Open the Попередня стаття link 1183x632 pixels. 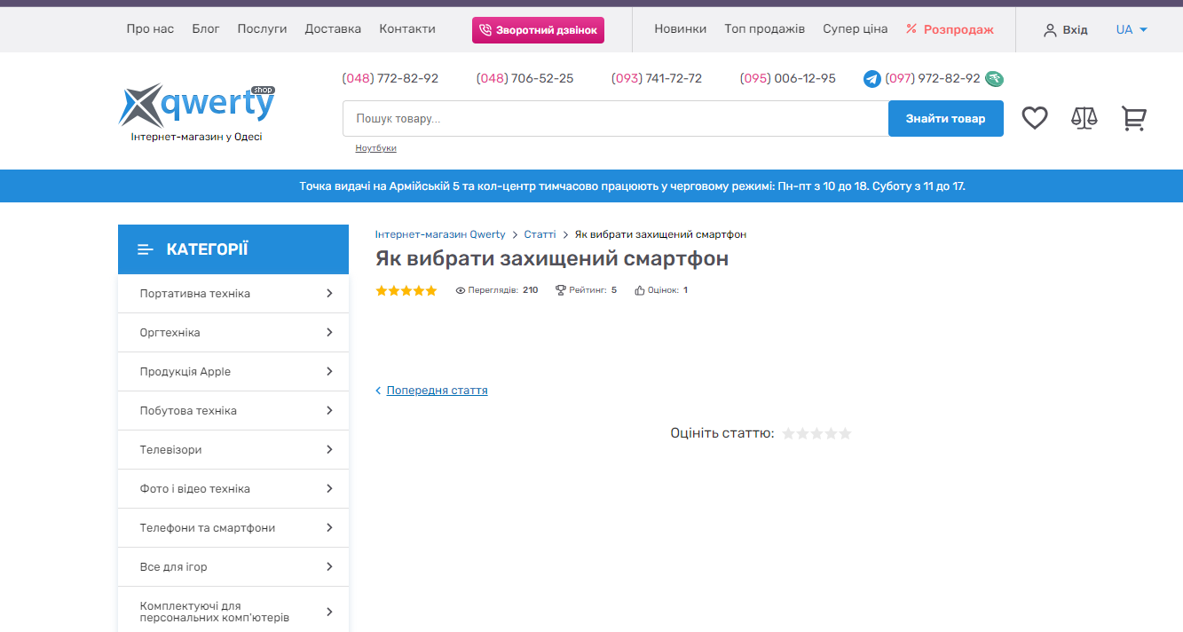point(437,391)
